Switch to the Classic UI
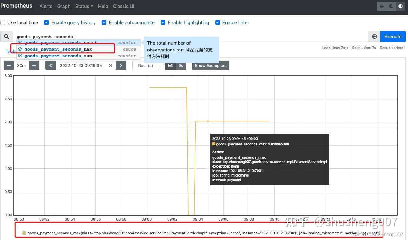The image size is (408, 240). (123, 6)
